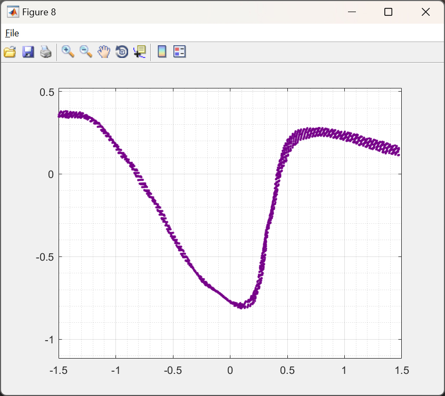This screenshot has width=445, height=396.
Task: Print the figure using the printer icon
Action: tap(46, 52)
